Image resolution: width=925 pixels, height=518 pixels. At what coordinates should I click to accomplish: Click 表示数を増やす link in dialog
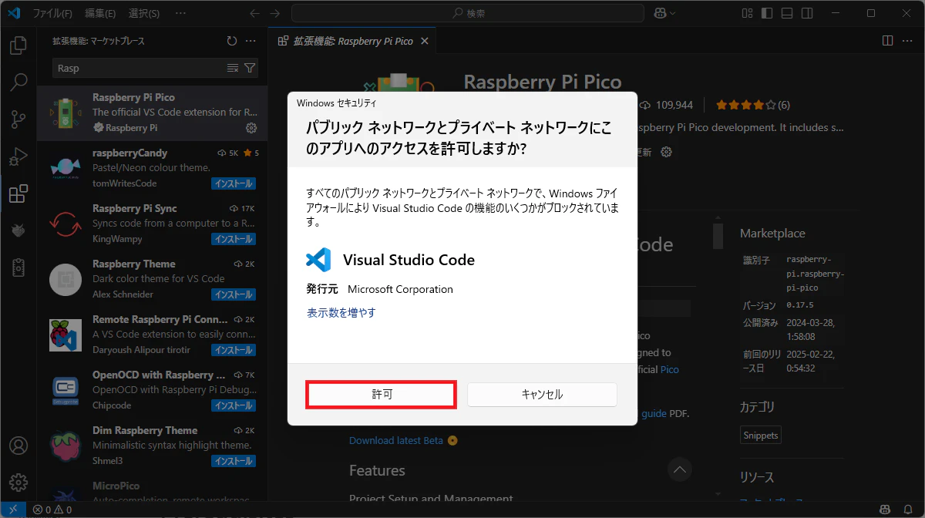tap(341, 312)
